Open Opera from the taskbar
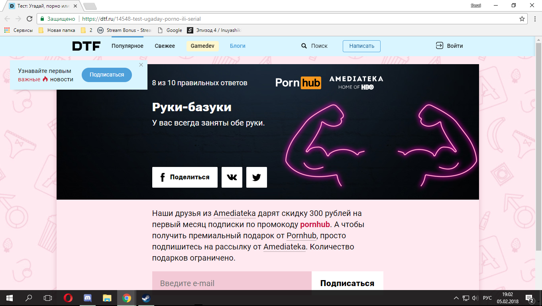This screenshot has height=306, width=542. click(x=68, y=298)
